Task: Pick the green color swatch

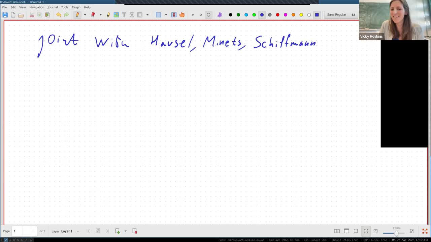Action: [238, 15]
